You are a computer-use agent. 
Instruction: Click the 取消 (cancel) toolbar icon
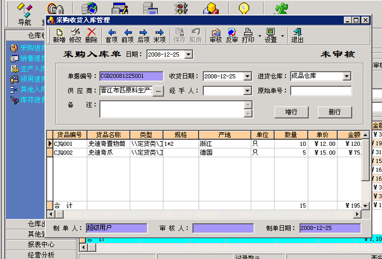[196, 36]
